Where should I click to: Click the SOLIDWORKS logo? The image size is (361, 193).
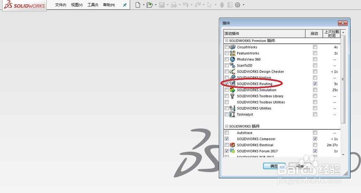(25, 5)
